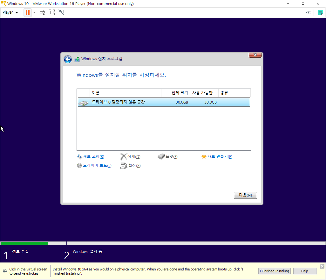
Task: Click the 다음(N) next button
Action: click(245, 195)
